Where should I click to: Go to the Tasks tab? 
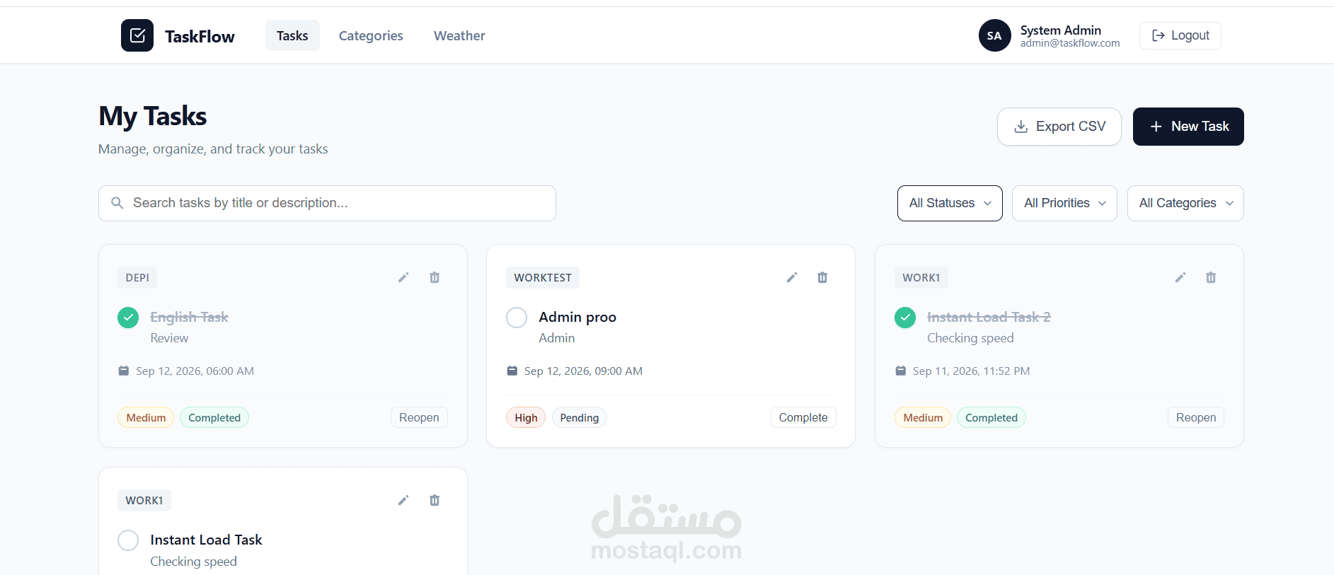(292, 35)
